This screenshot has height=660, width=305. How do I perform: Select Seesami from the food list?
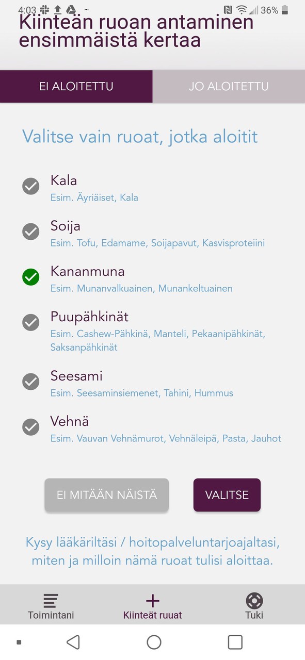pyautogui.click(x=31, y=382)
